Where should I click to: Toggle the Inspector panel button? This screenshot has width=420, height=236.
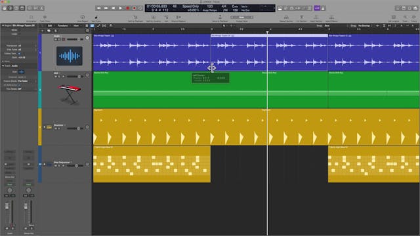[10, 9]
